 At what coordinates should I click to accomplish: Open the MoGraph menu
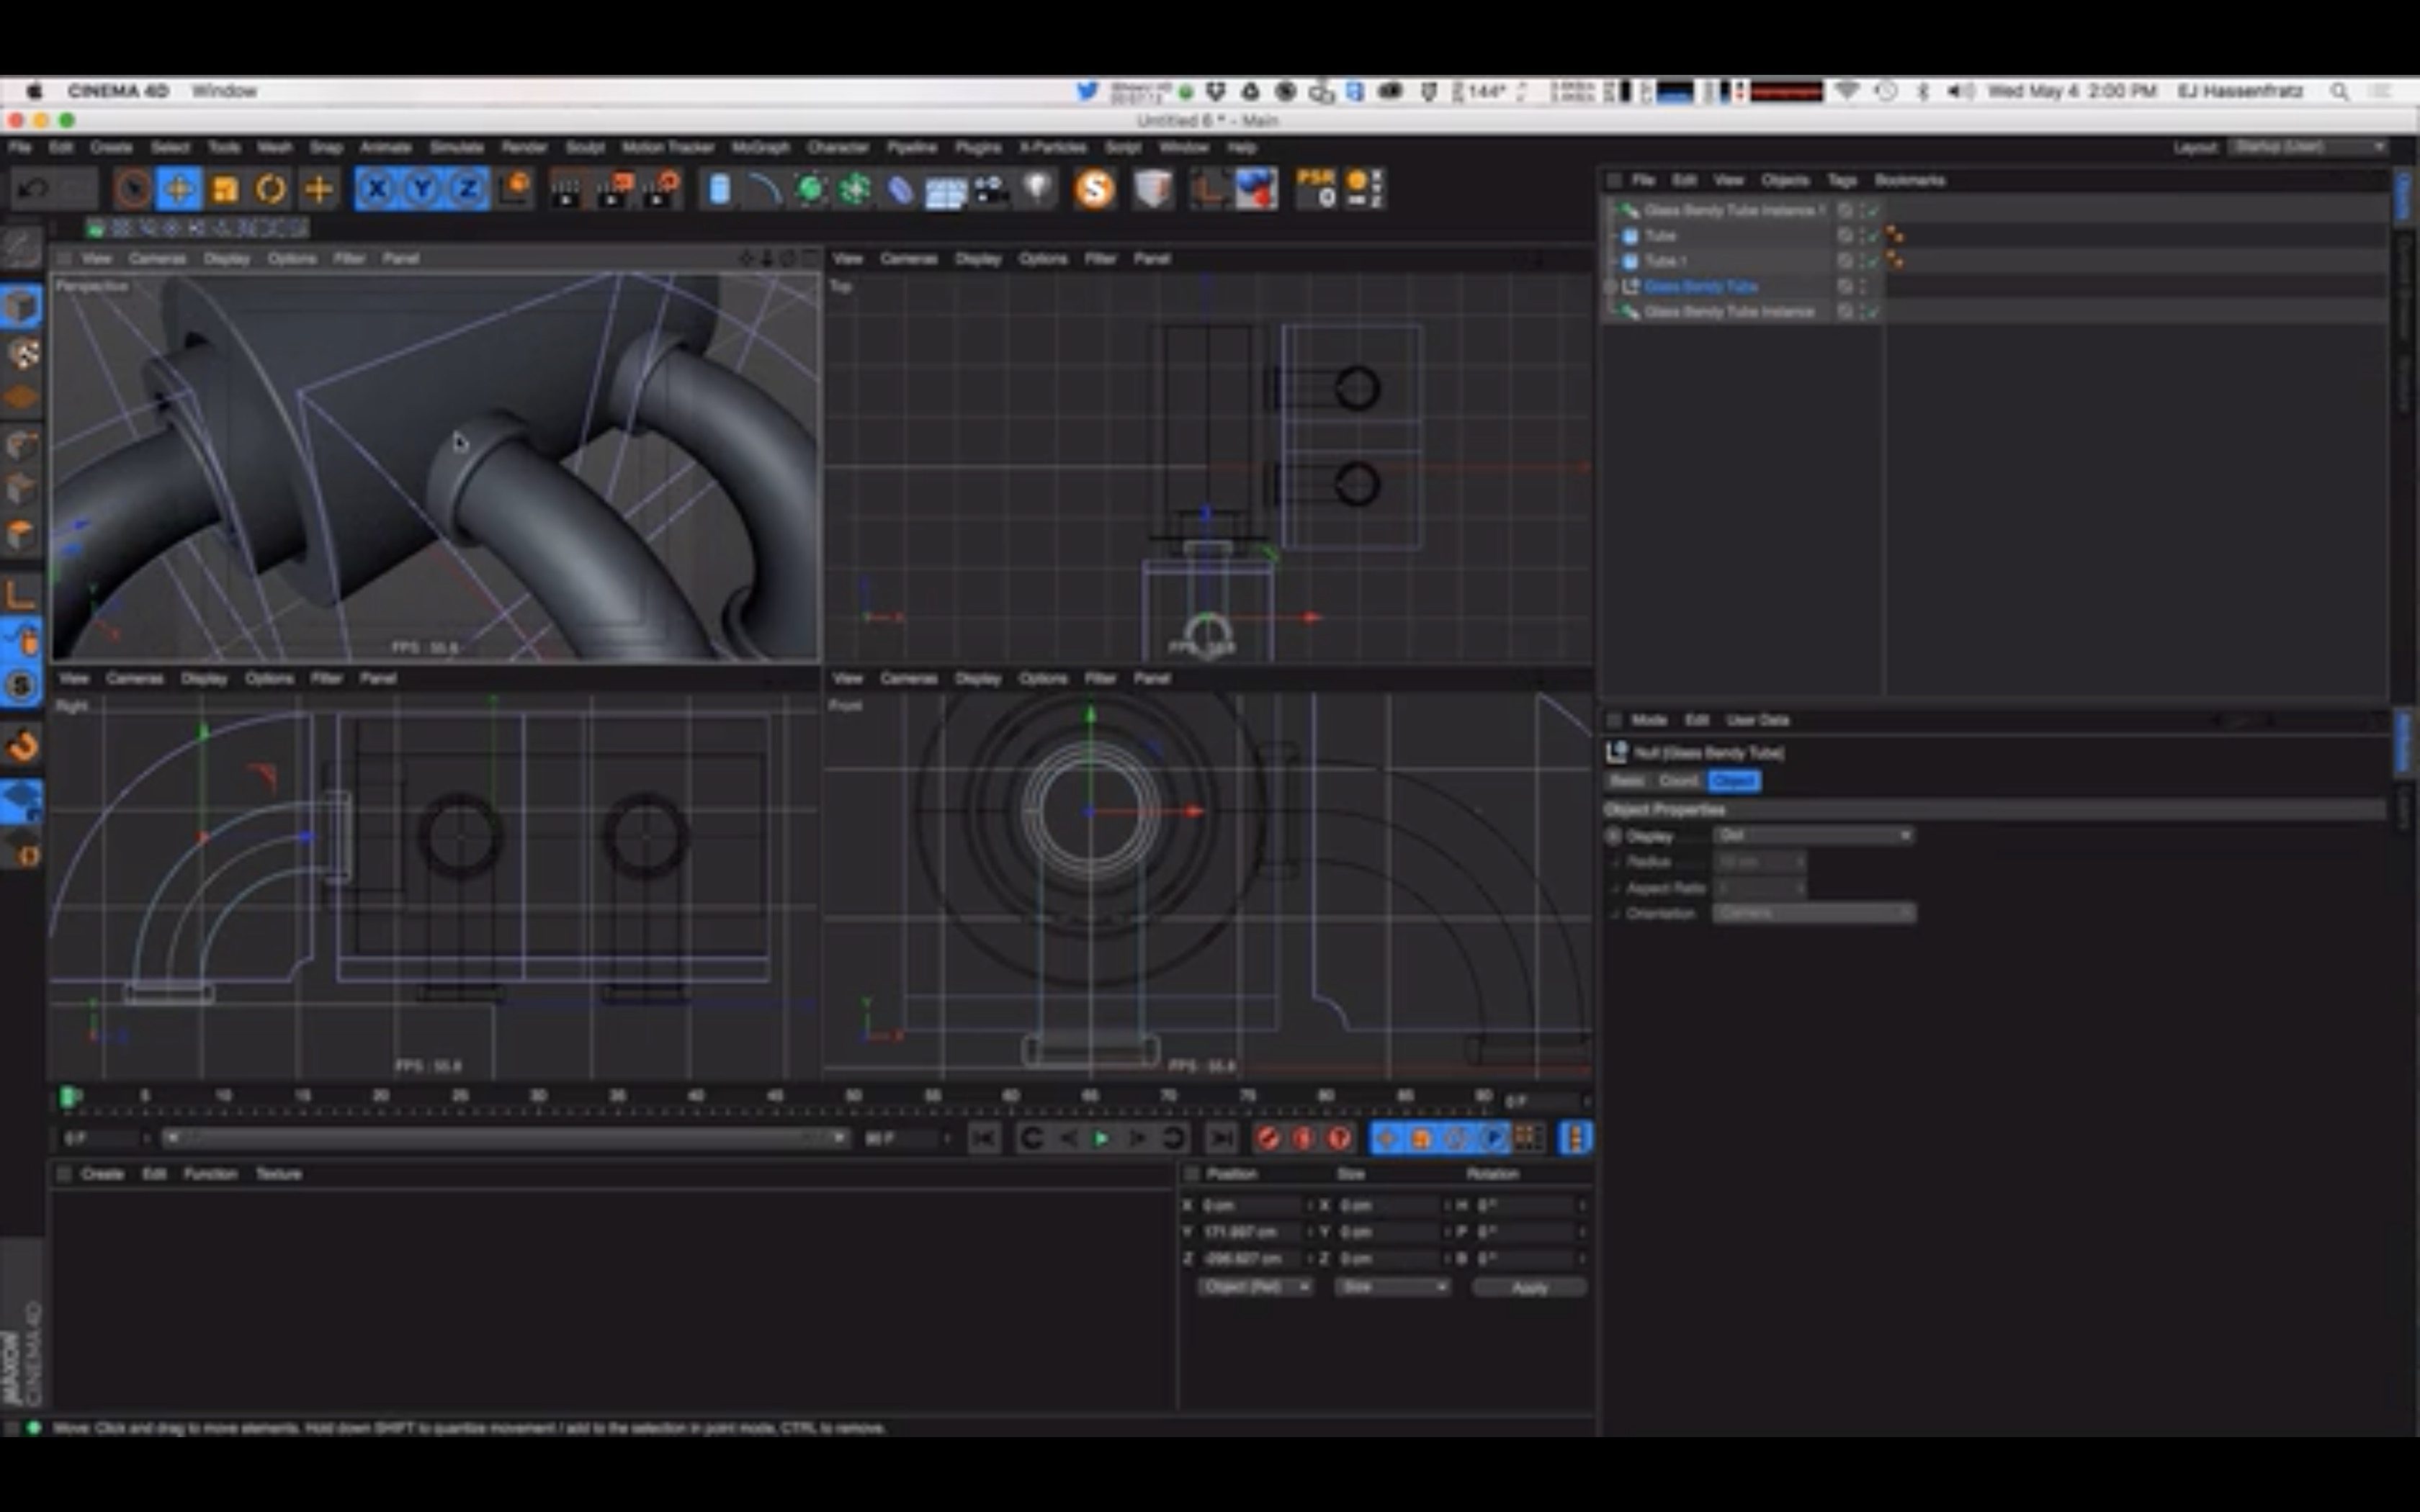tap(760, 147)
